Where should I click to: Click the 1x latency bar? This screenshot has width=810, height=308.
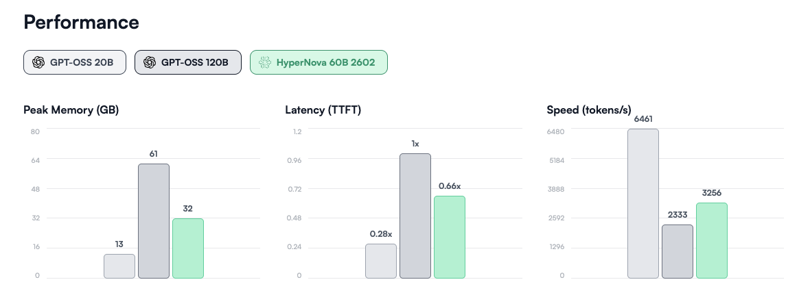pyautogui.click(x=415, y=216)
